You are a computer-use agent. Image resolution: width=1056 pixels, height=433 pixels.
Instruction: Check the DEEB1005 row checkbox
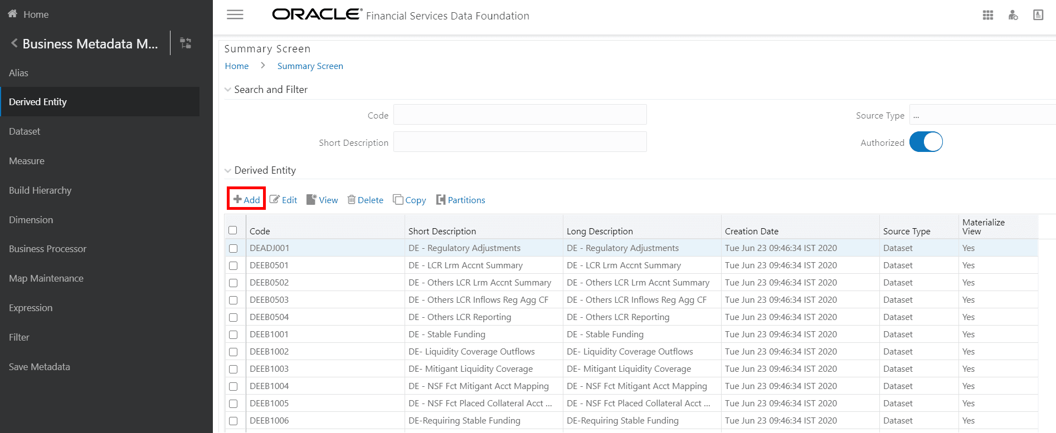point(233,404)
